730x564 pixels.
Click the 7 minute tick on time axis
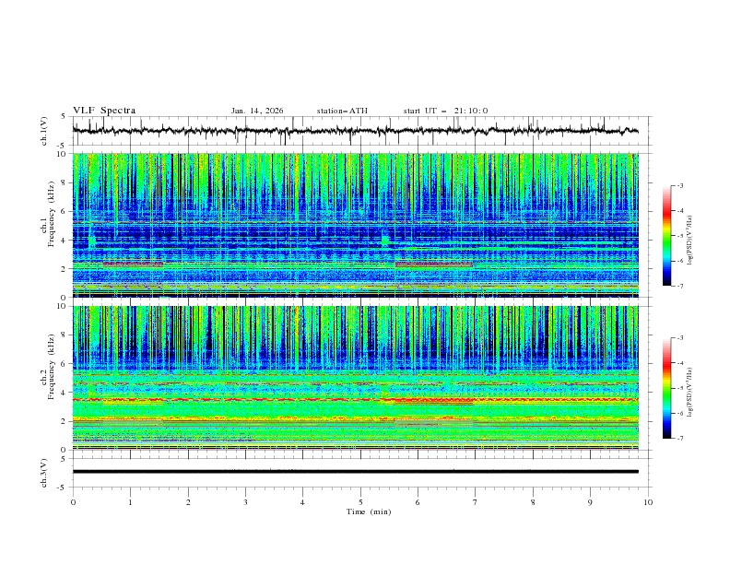coord(476,502)
